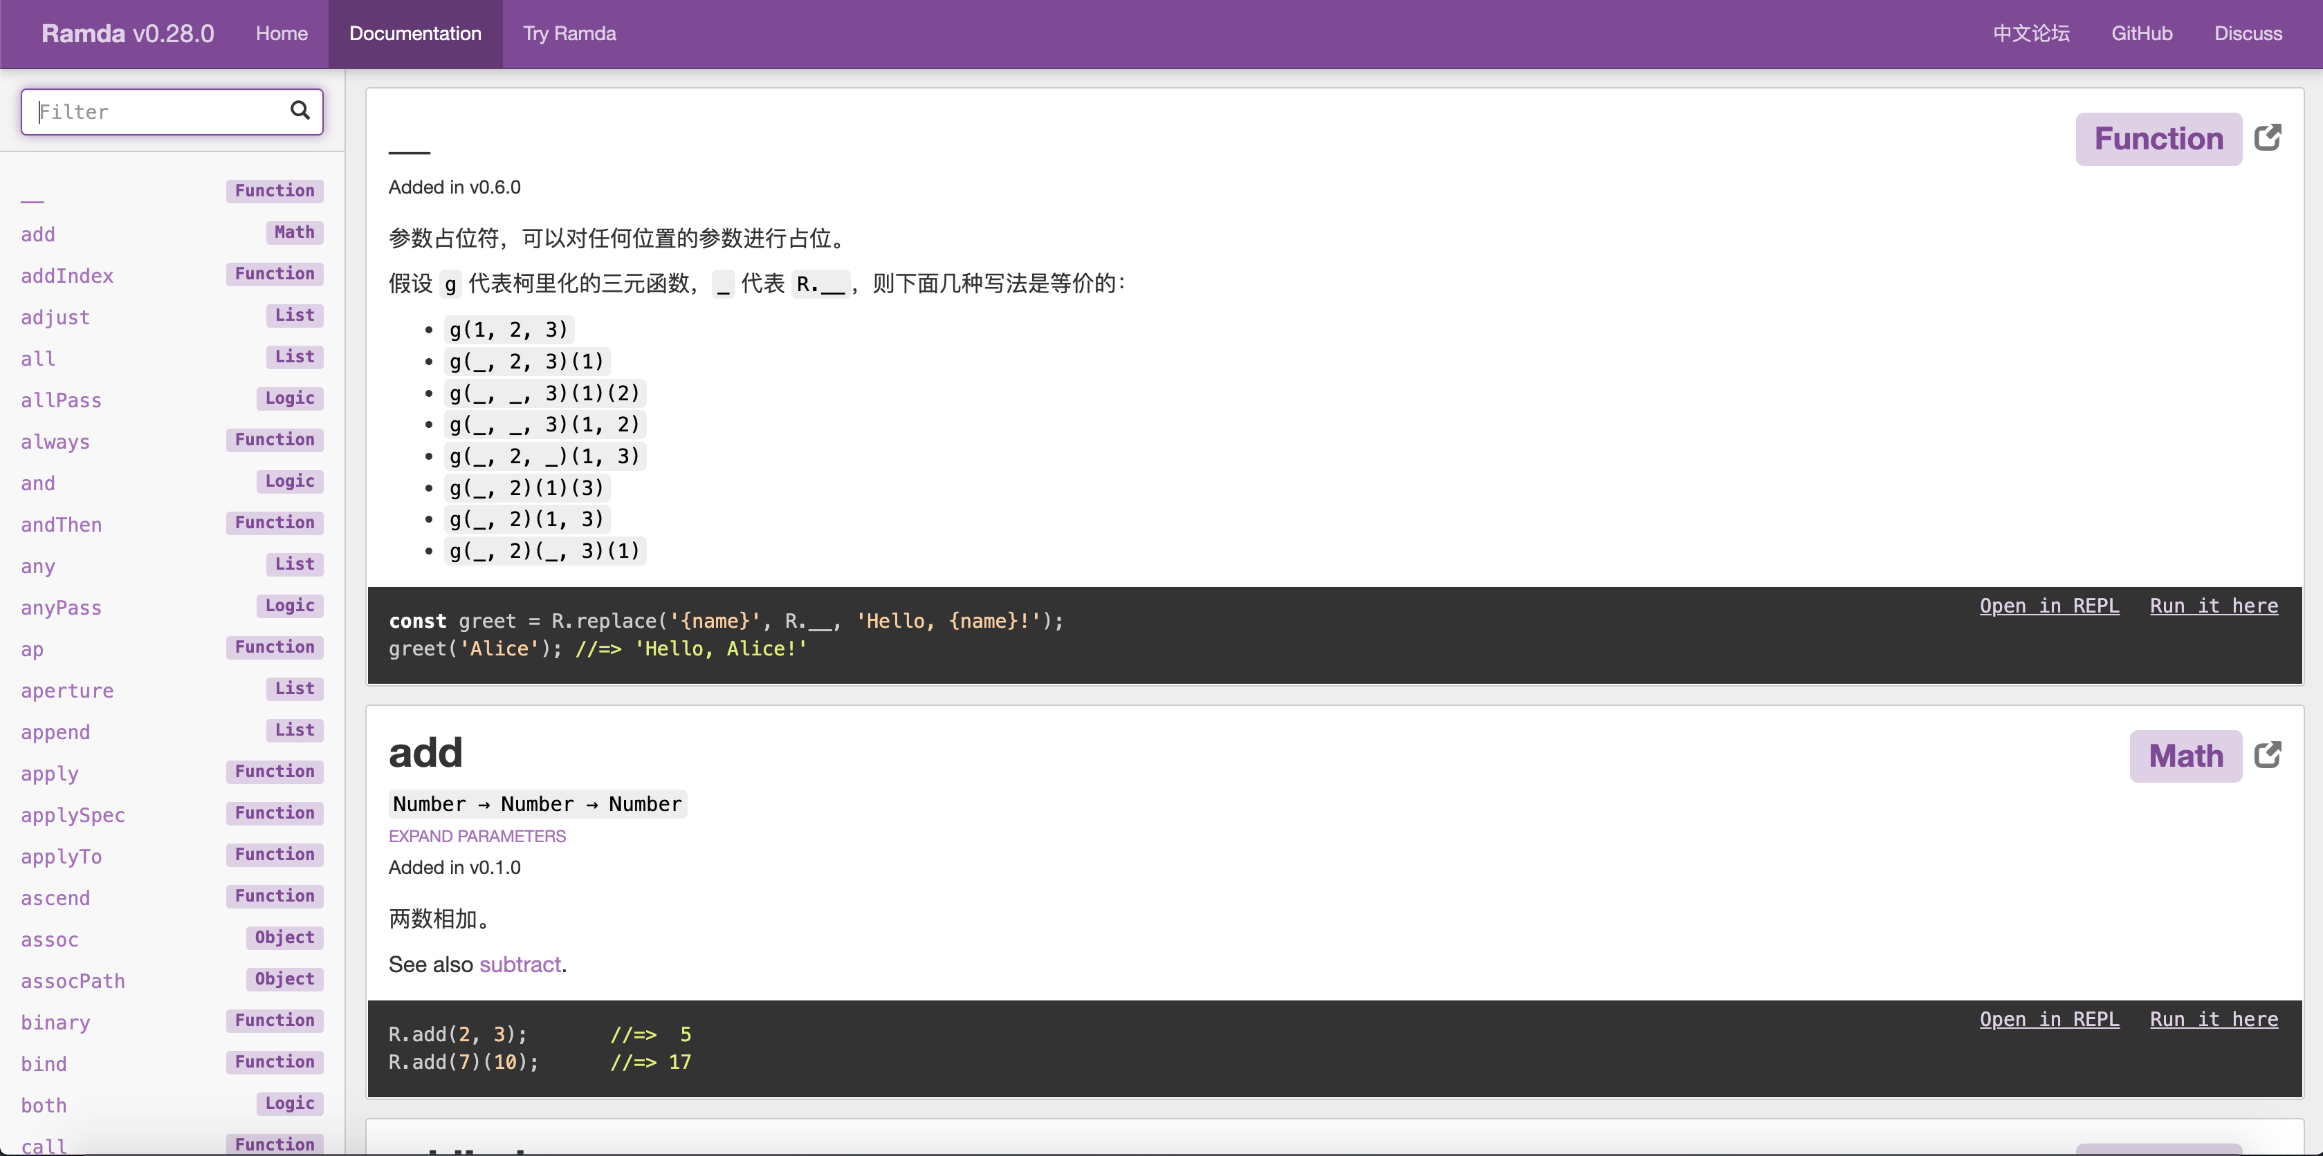Open the Function category filter badge on the __ card

2159,138
